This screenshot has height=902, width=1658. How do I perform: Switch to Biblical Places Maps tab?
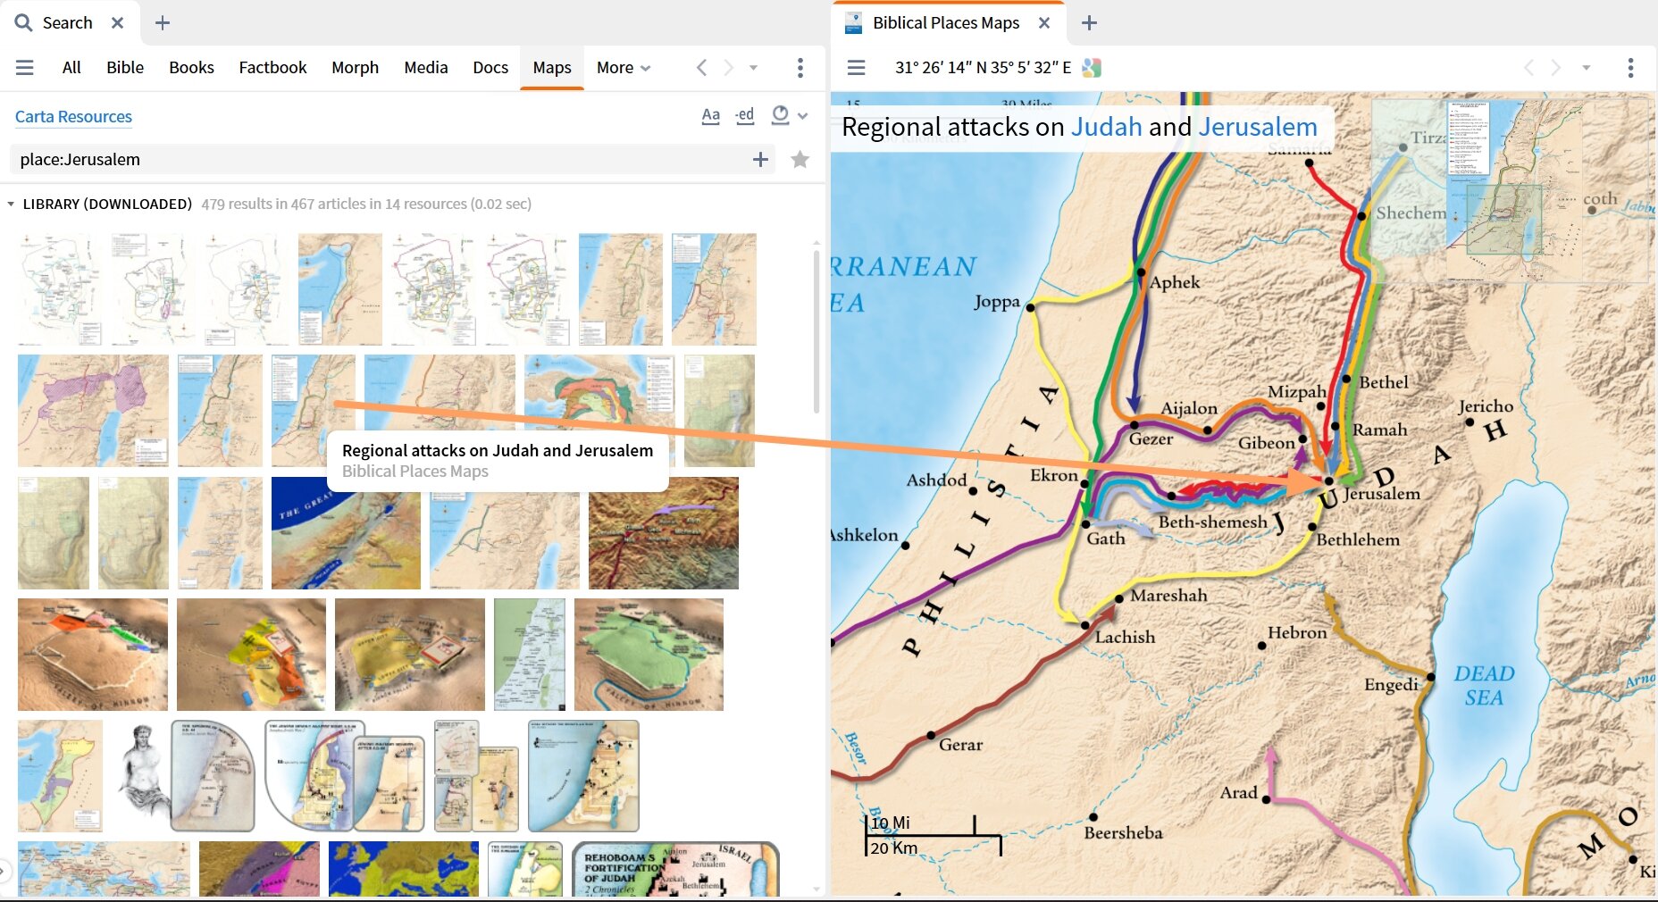click(x=946, y=23)
